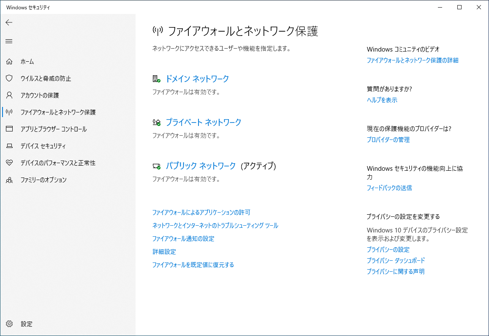Open ファイアウォール通知の設定 link
Image resolution: width=489 pixels, height=336 pixels.
tap(183, 238)
